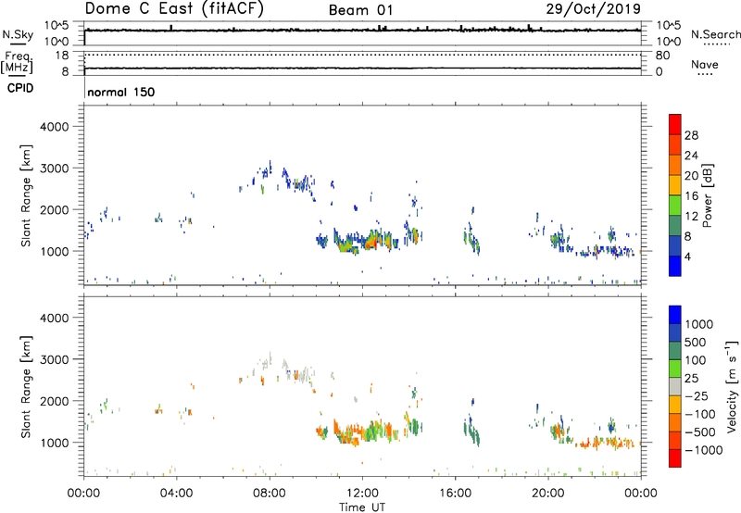
Task: Click the '3000' range tick of the velocity panel
Action: [55, 359]
